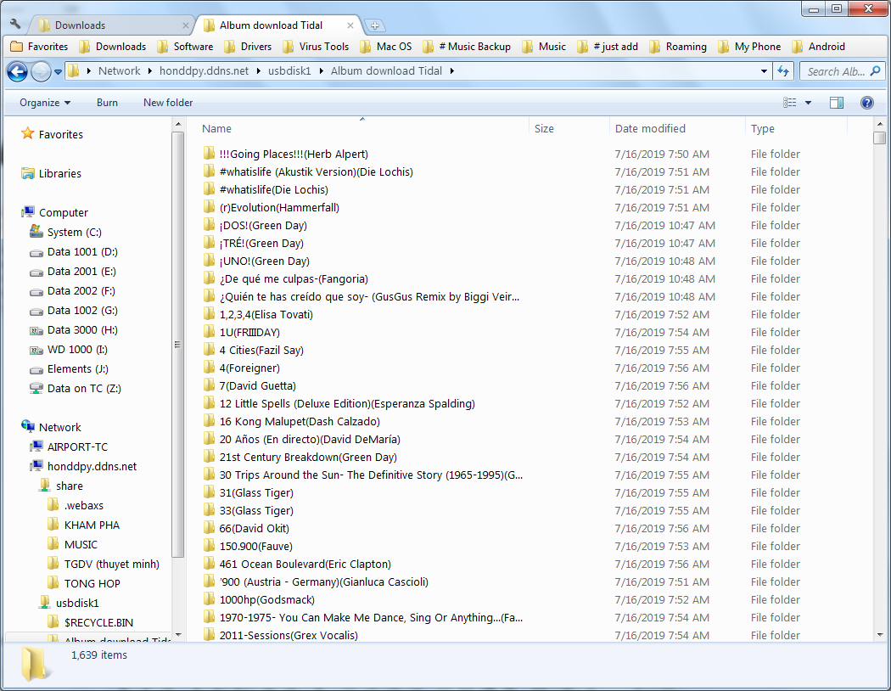Select Data on TC (Z:) drive
Image resolution: width=891 pixels, height=691 pixels.
[x=76, y=388]
